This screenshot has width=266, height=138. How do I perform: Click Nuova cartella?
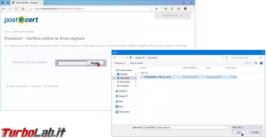coord(136,63)
